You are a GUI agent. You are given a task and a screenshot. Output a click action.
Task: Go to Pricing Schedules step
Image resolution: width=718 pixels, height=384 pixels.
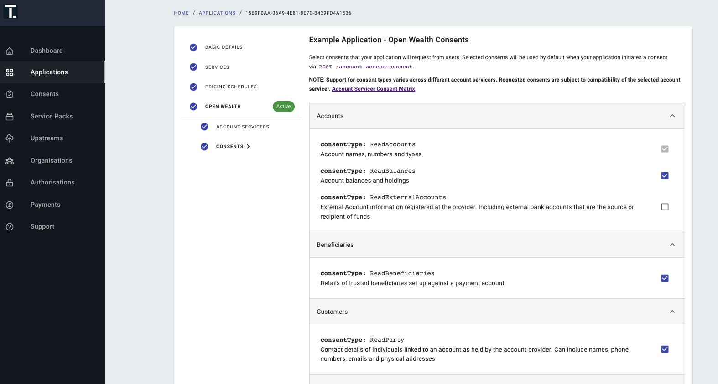231,87
